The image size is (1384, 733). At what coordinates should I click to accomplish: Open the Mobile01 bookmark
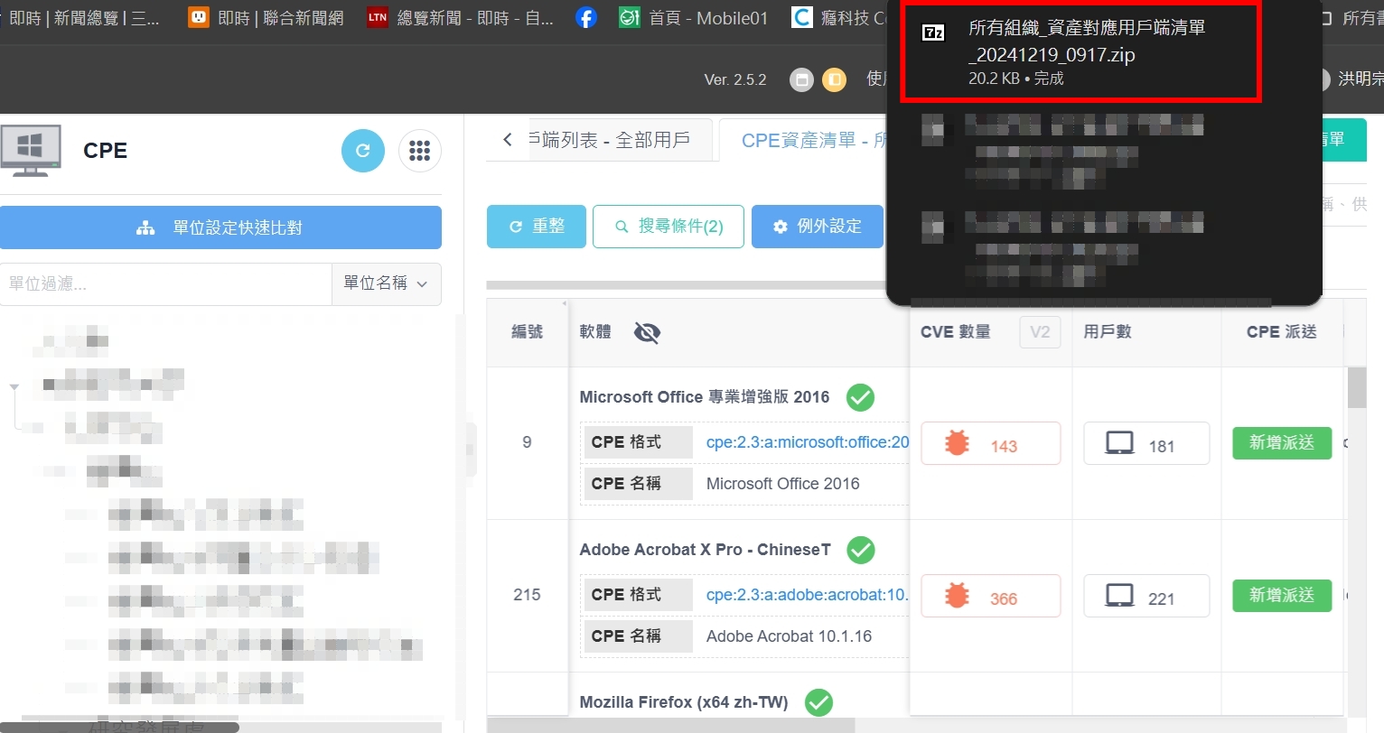(693, 18)
